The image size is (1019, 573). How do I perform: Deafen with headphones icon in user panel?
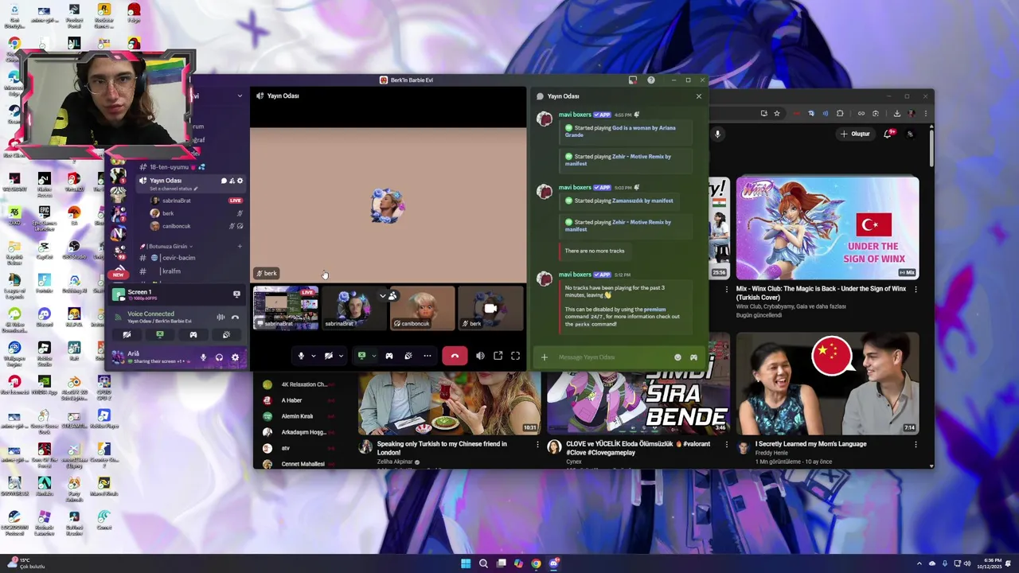(219, 357)
